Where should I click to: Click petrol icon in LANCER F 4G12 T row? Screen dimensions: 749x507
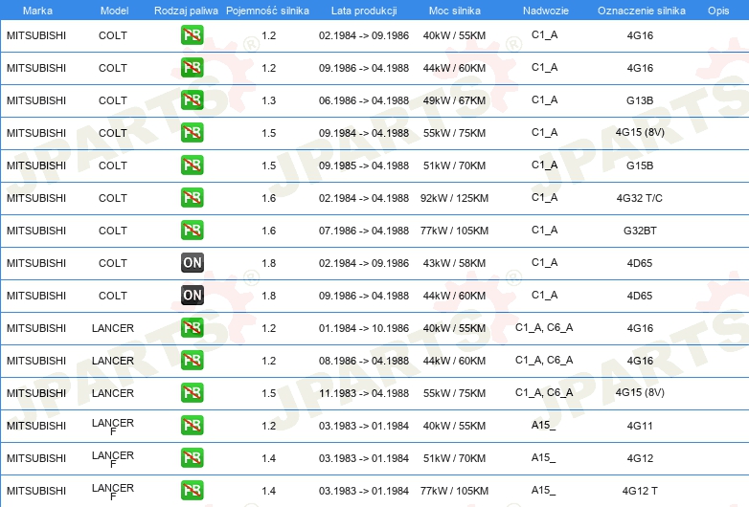click(192, 491)
